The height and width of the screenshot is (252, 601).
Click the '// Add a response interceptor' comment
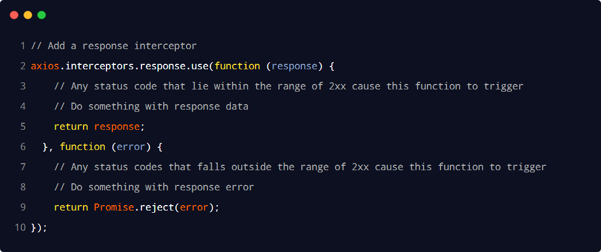[x=114, y=46]
